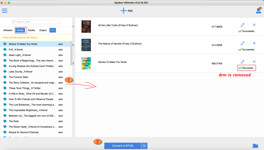
Task: Click in the Search book field
Action: coord(36,22)
